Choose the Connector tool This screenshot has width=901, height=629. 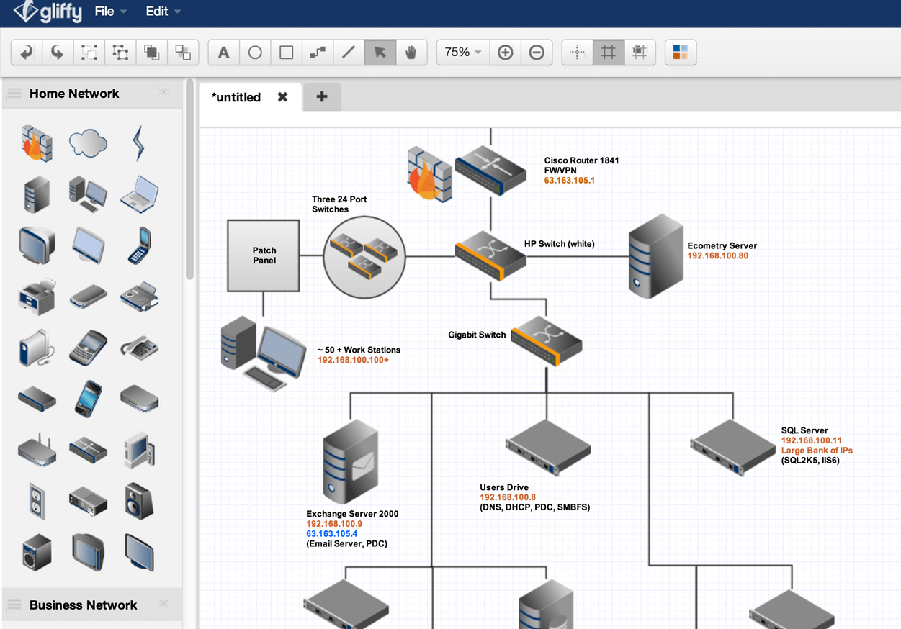click(318, 53)
